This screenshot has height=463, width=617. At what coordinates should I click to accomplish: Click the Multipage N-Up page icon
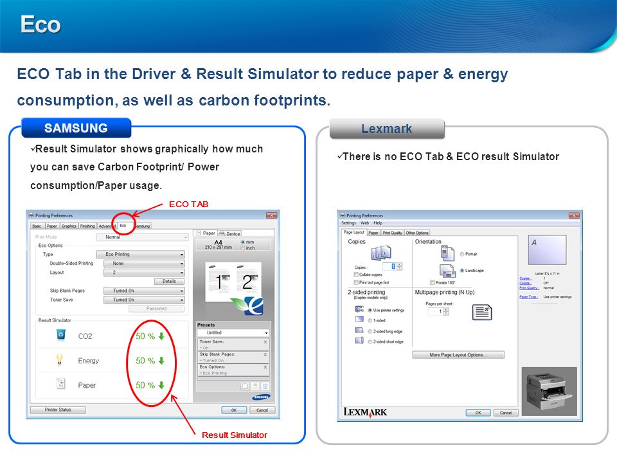pos(482,313)
